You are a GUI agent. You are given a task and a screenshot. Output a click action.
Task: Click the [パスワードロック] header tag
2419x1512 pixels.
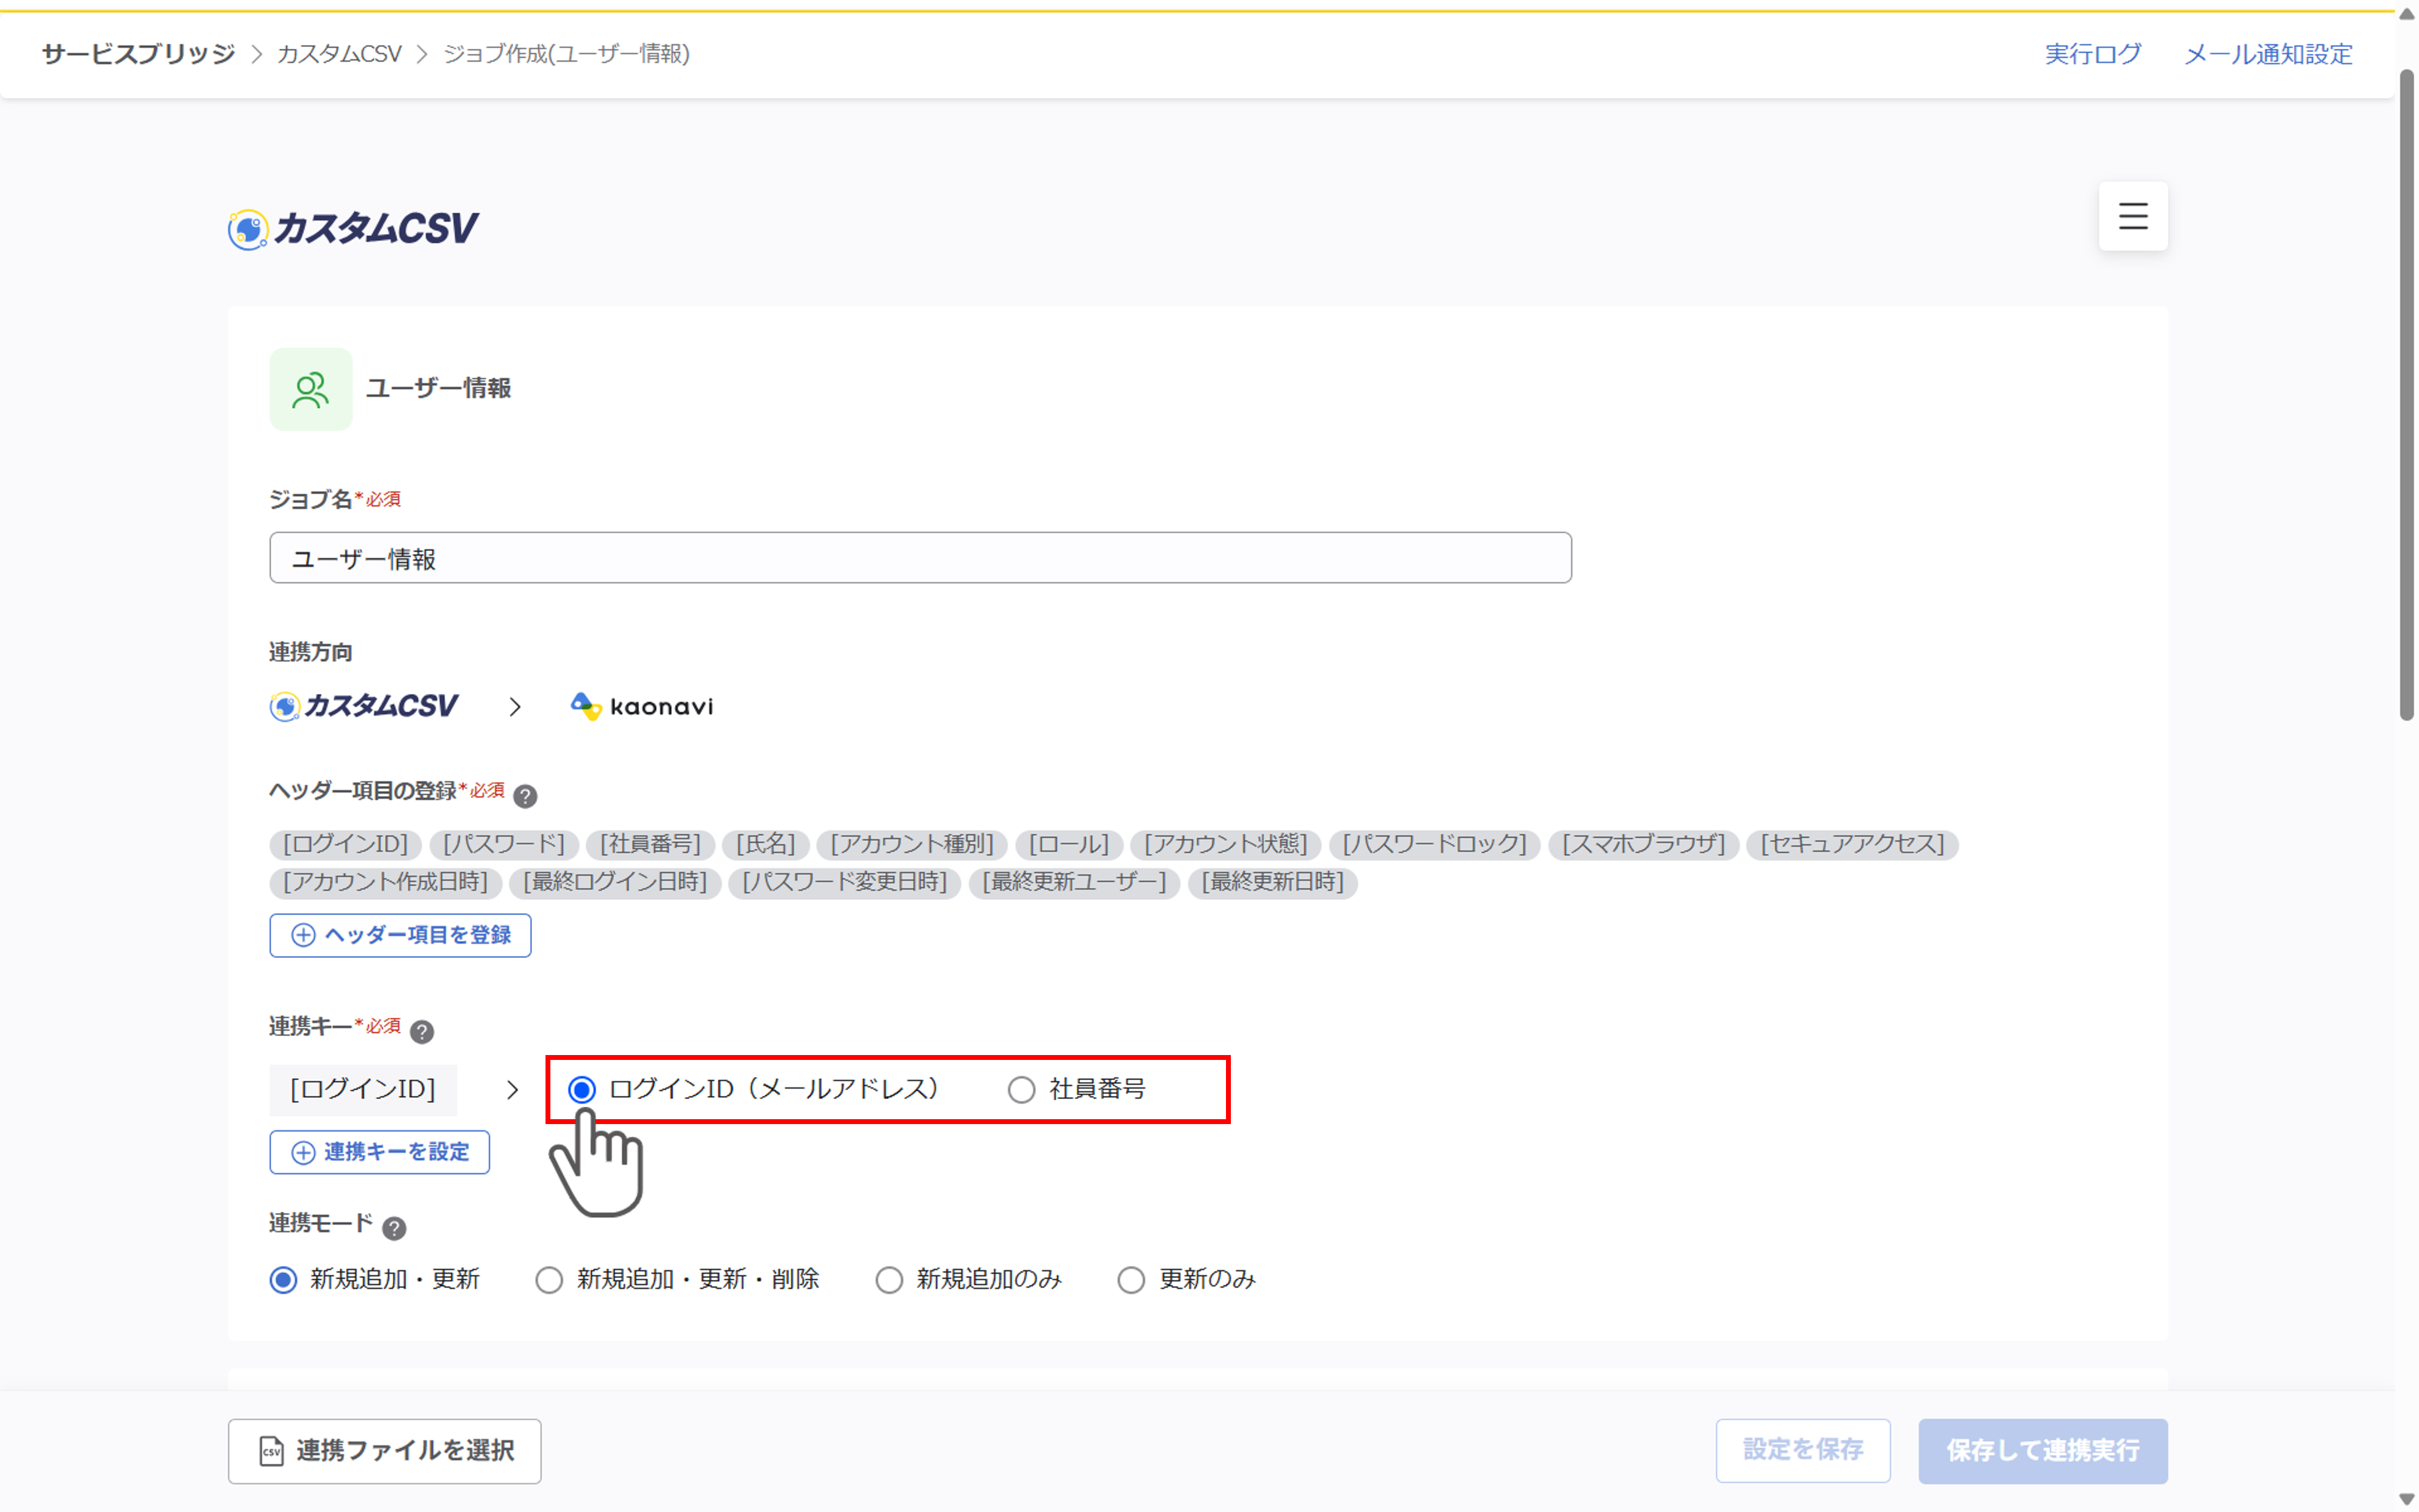tap(1434, 844)
